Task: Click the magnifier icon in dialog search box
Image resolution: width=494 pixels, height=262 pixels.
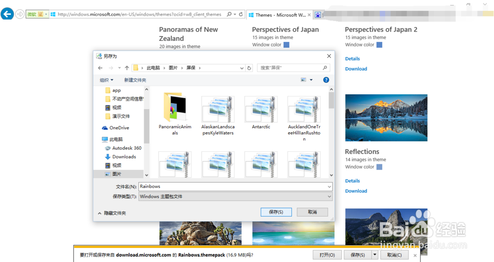Action: pyautogui.click(x=325, y=68)
